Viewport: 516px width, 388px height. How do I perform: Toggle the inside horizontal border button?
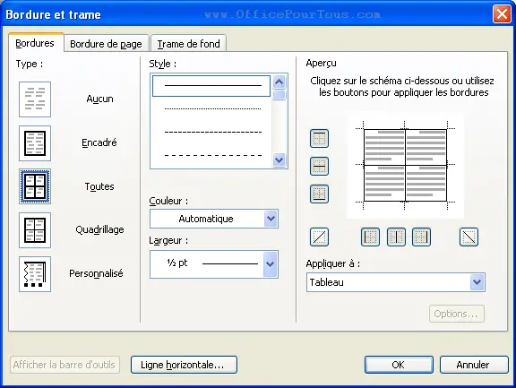[319, 166]
